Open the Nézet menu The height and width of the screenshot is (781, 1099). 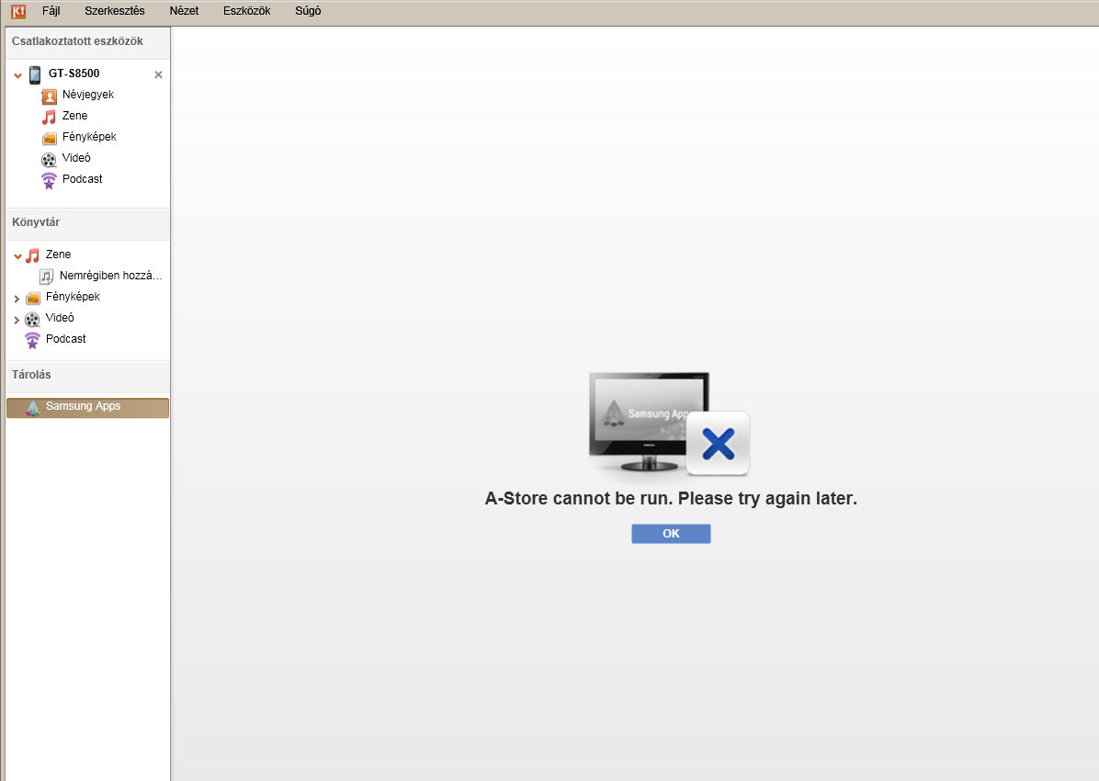pos(185,11)
